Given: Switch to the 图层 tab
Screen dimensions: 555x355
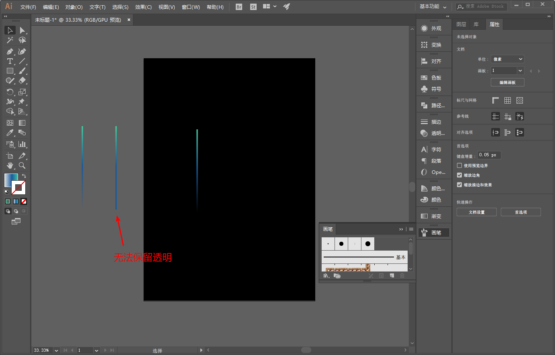Looking at the screenshot, I should coord(461,24).
